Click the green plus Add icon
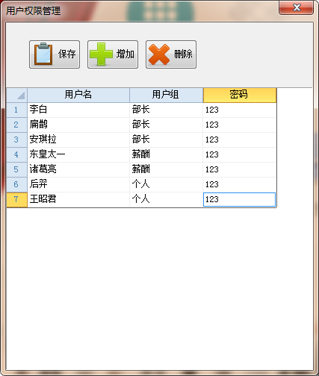This screenshot has height=376, width=319. [x=101, y=54]
